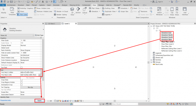This screenshot has height=106, width=196.
Task: Switch to the 3D View 1 tab
Action: 52,24
